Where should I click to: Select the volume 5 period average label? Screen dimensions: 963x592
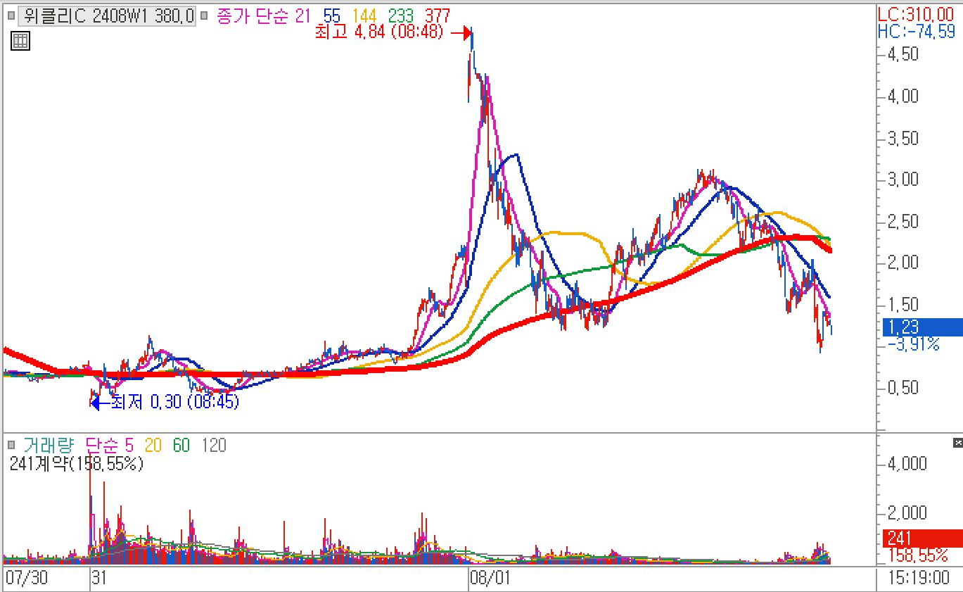129,445
